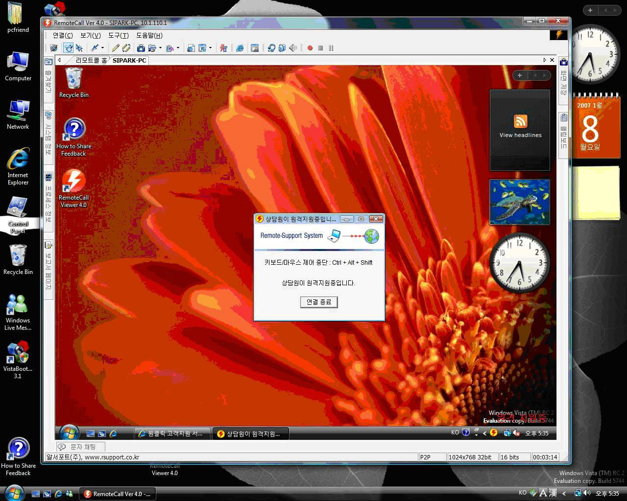This screenshot has width=627, height=501.
Task: Open the 도구(T) menu
Action: pos(119,35)
